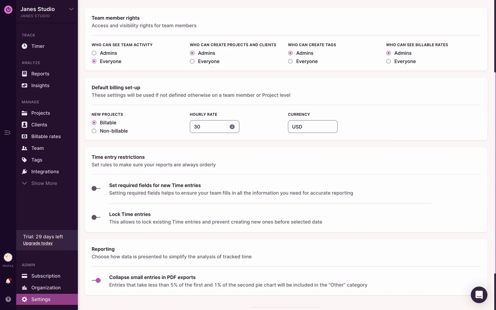496x310 pixels.
Task: Open the USD currency dropdown
Action: (x=312, y=127)
